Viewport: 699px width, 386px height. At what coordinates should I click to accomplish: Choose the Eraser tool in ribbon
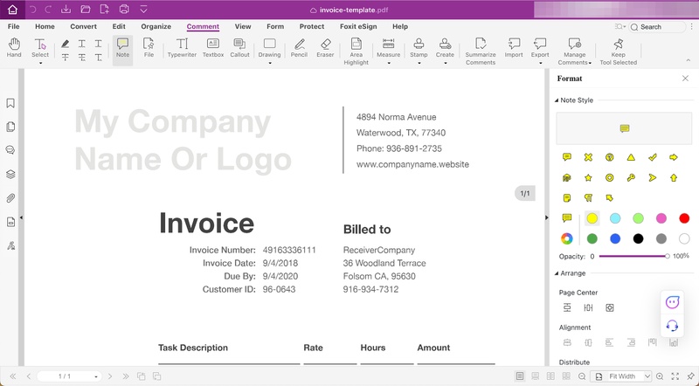[x=325, y=48]
